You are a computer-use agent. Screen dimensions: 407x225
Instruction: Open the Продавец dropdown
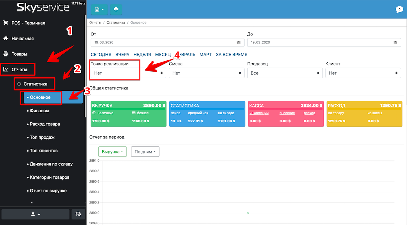click(285, 73)
